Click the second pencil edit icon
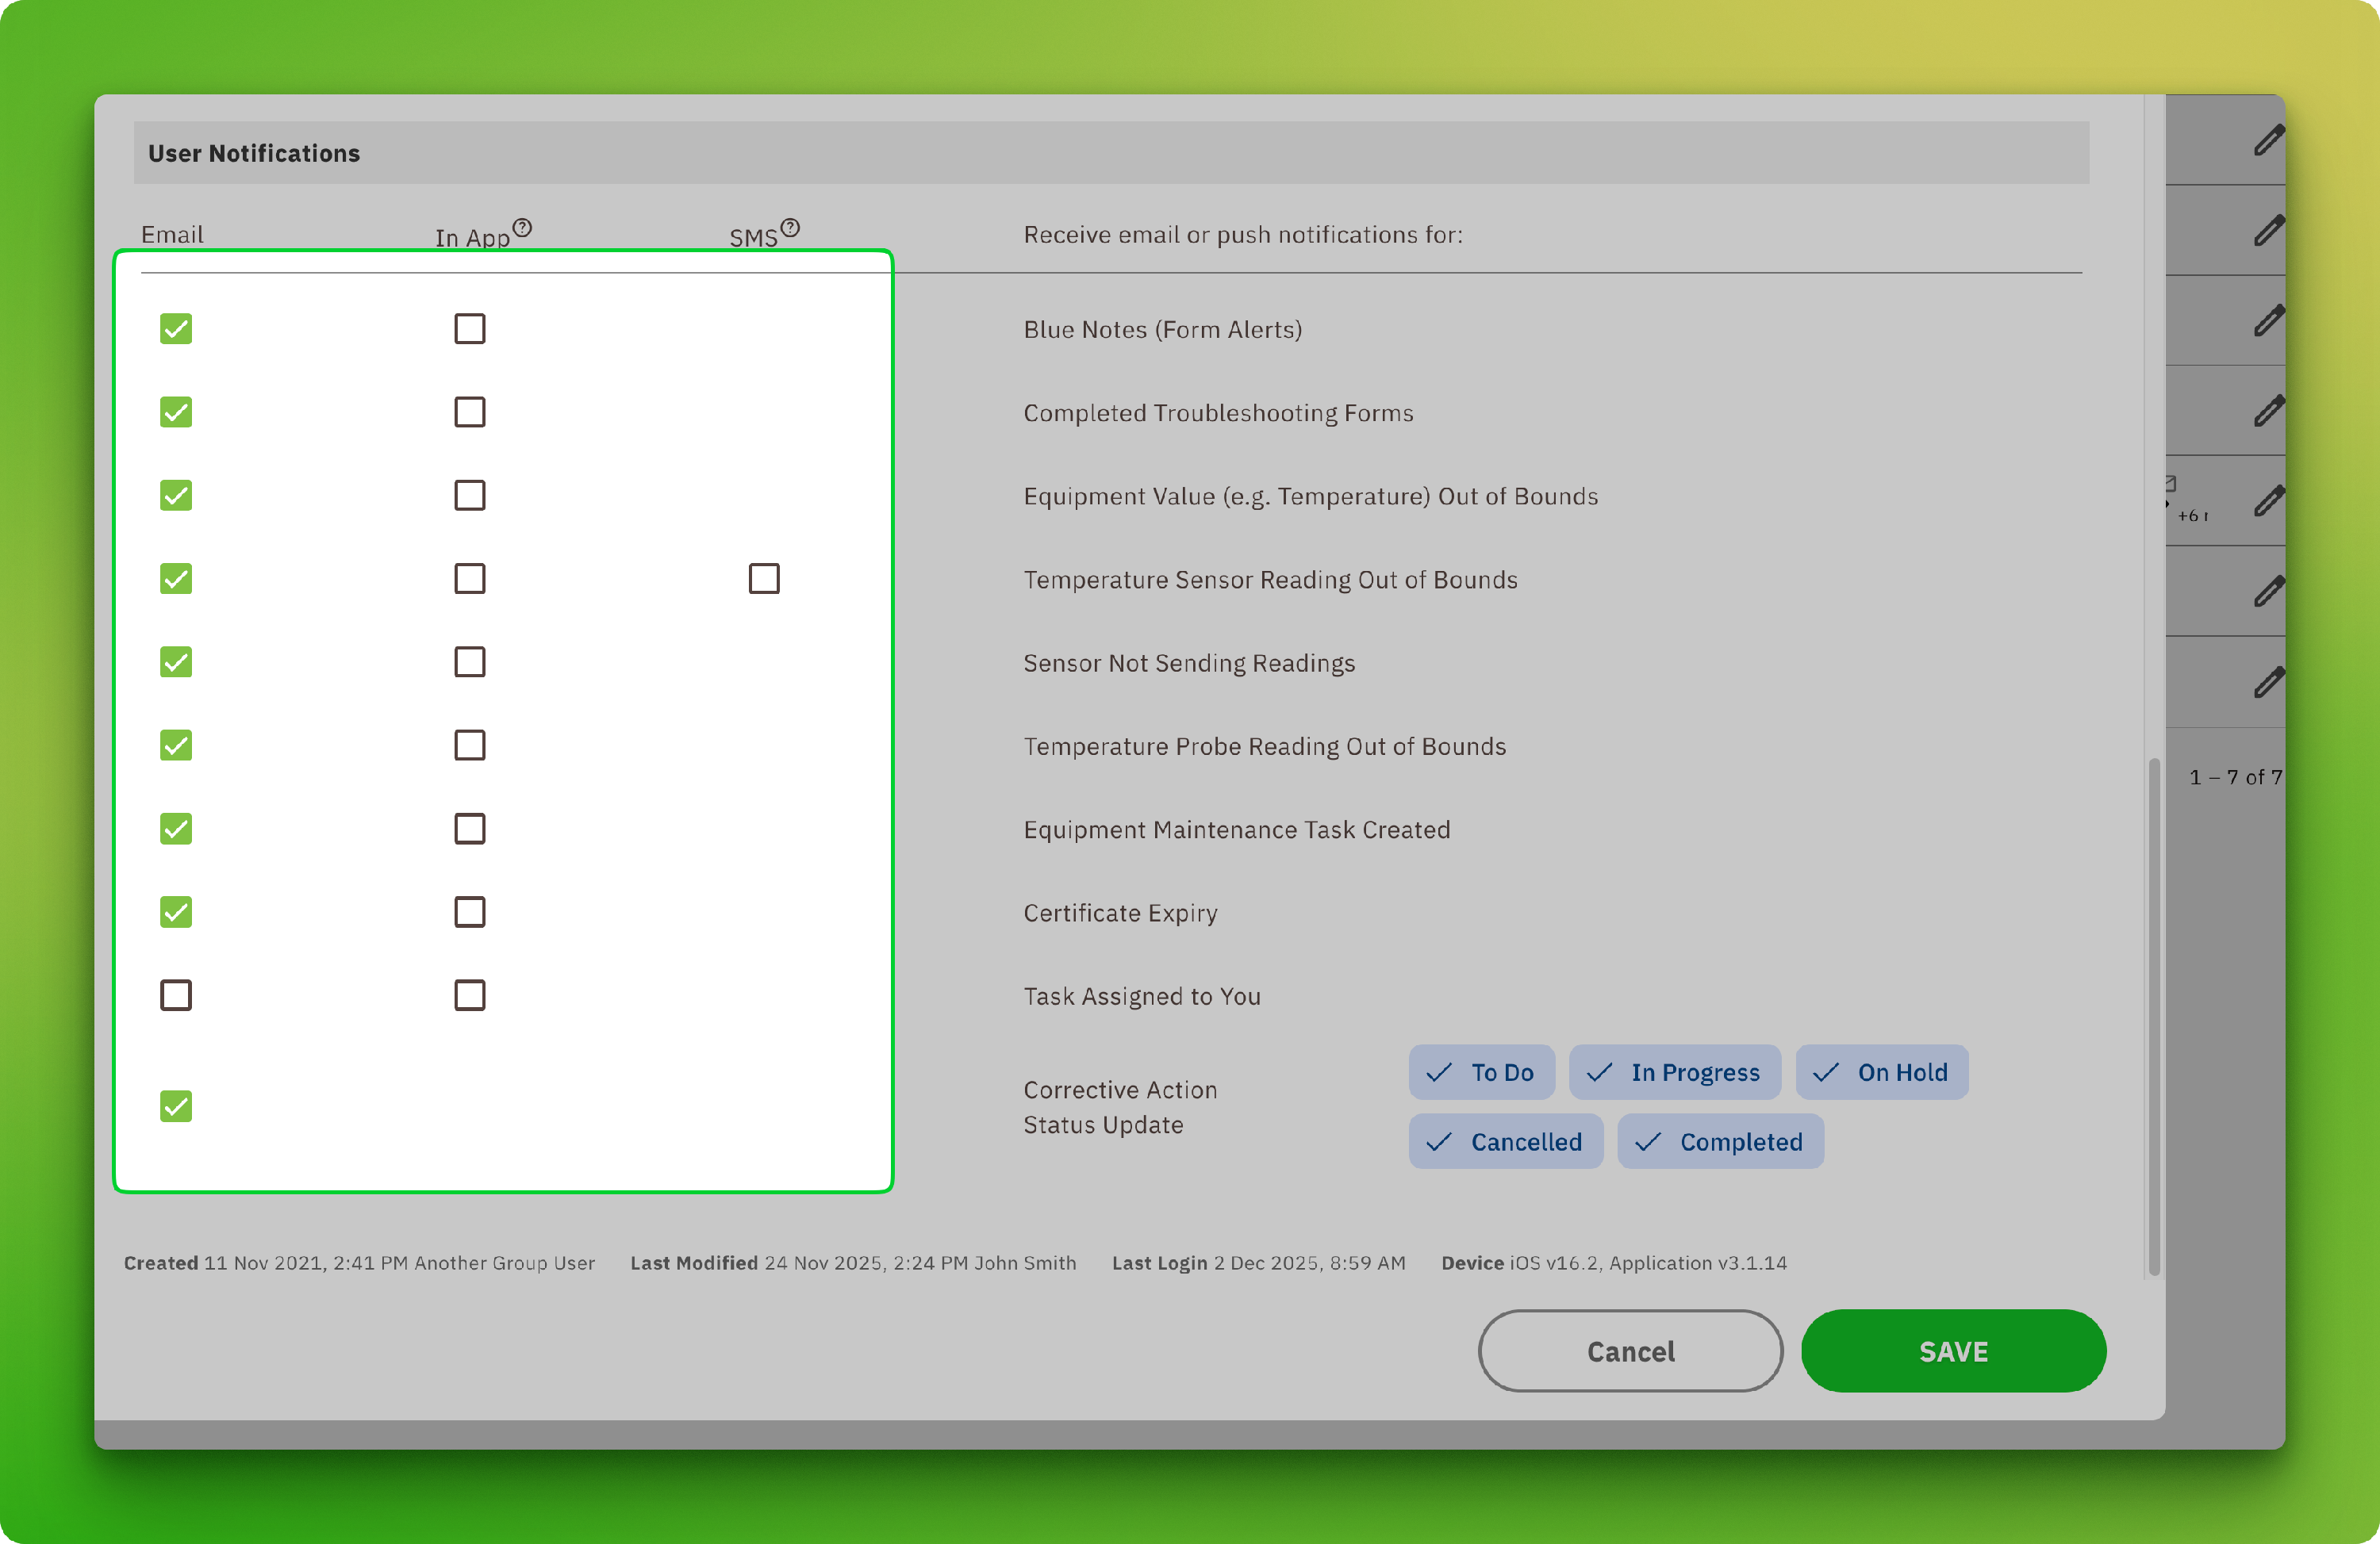The width and height of the screenshot is (2380, 1544). click(2268, 231)
